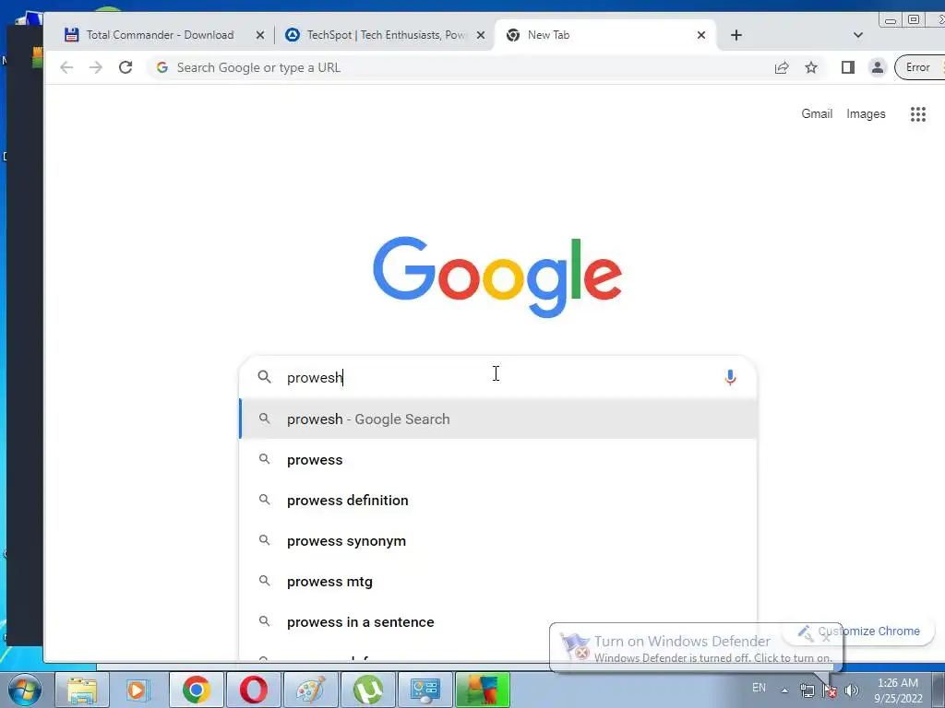Launch Windows Media Player from taskbar
945x708 pixels.
(x=138, y=690)
